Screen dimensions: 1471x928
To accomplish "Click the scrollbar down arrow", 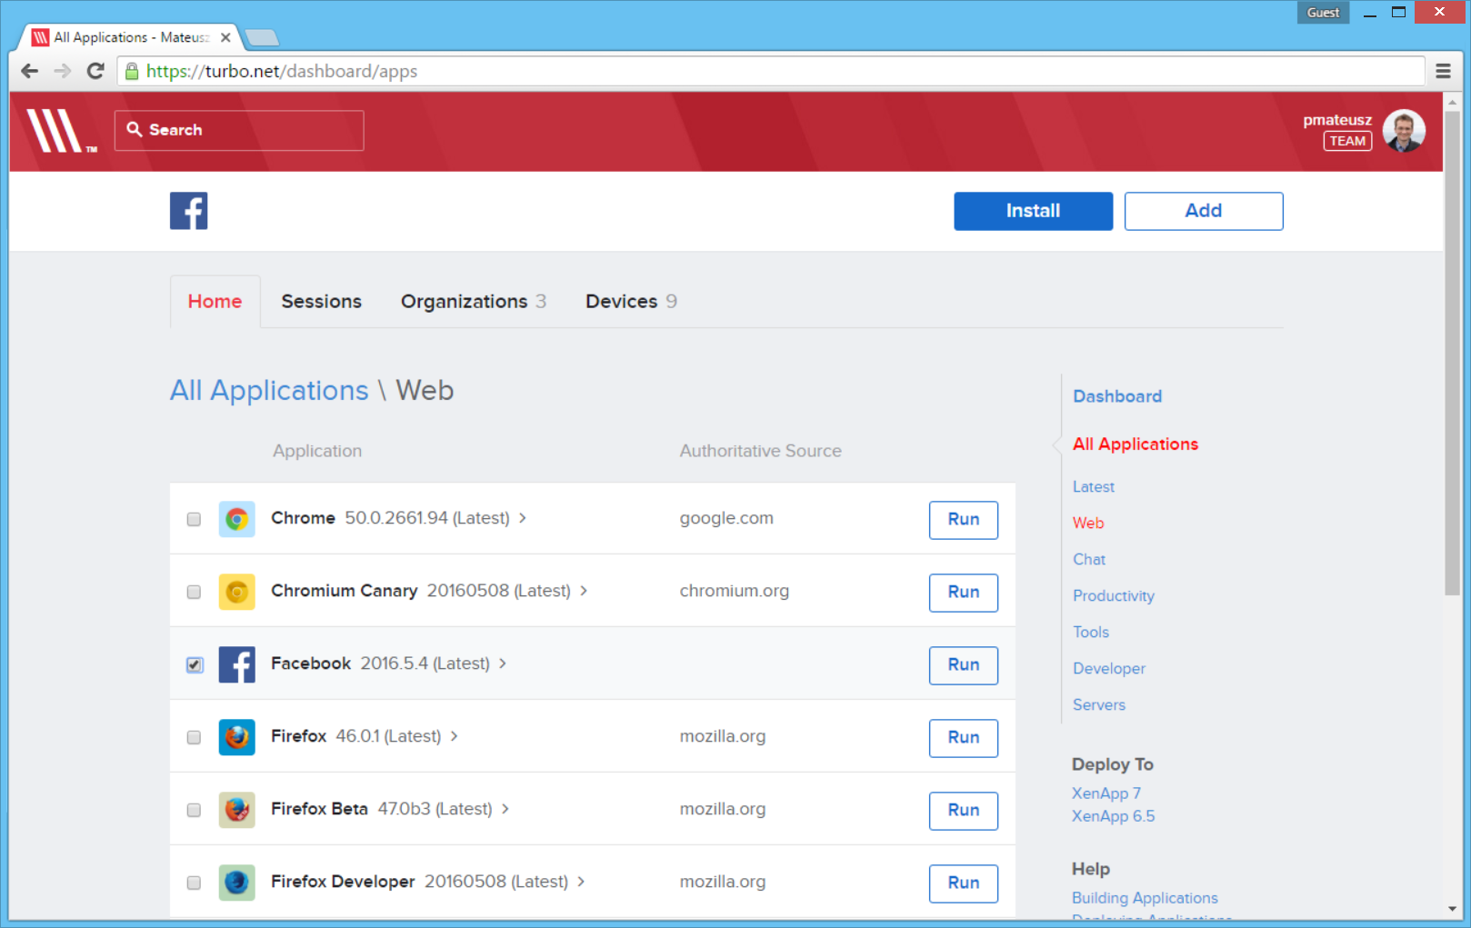I will (1452, 909).
